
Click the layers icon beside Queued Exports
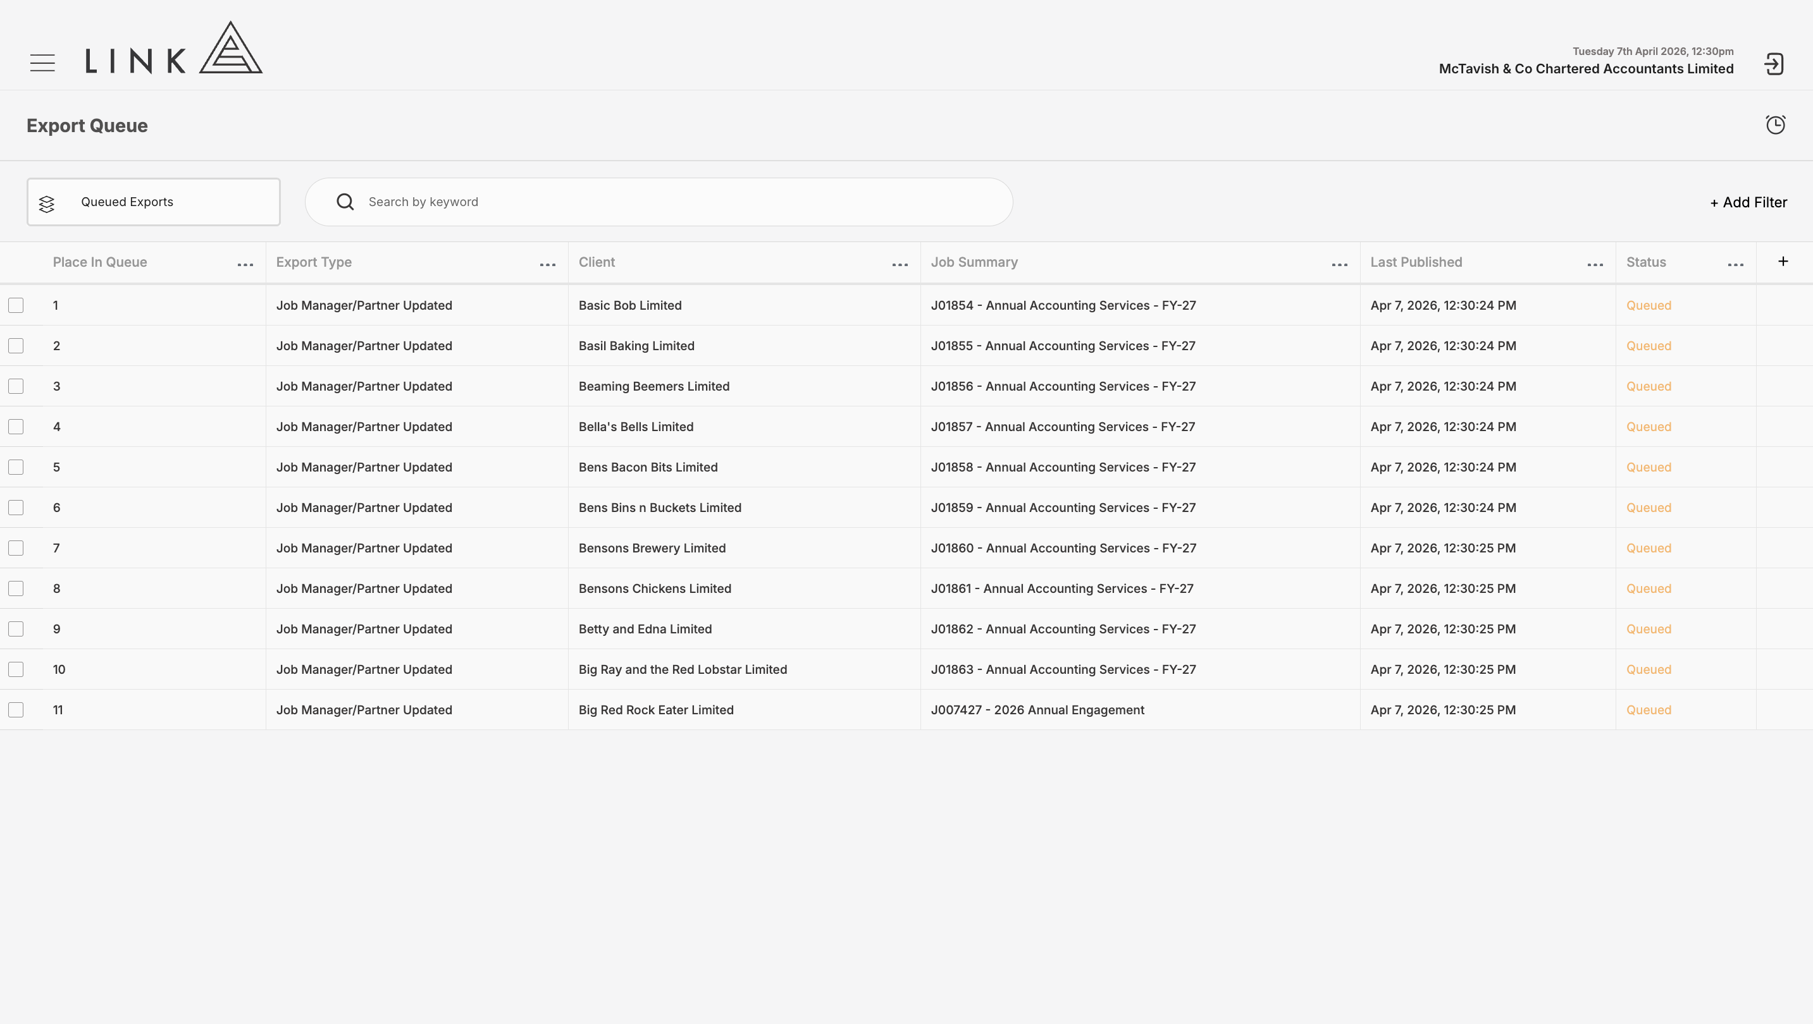pos(46,204)
